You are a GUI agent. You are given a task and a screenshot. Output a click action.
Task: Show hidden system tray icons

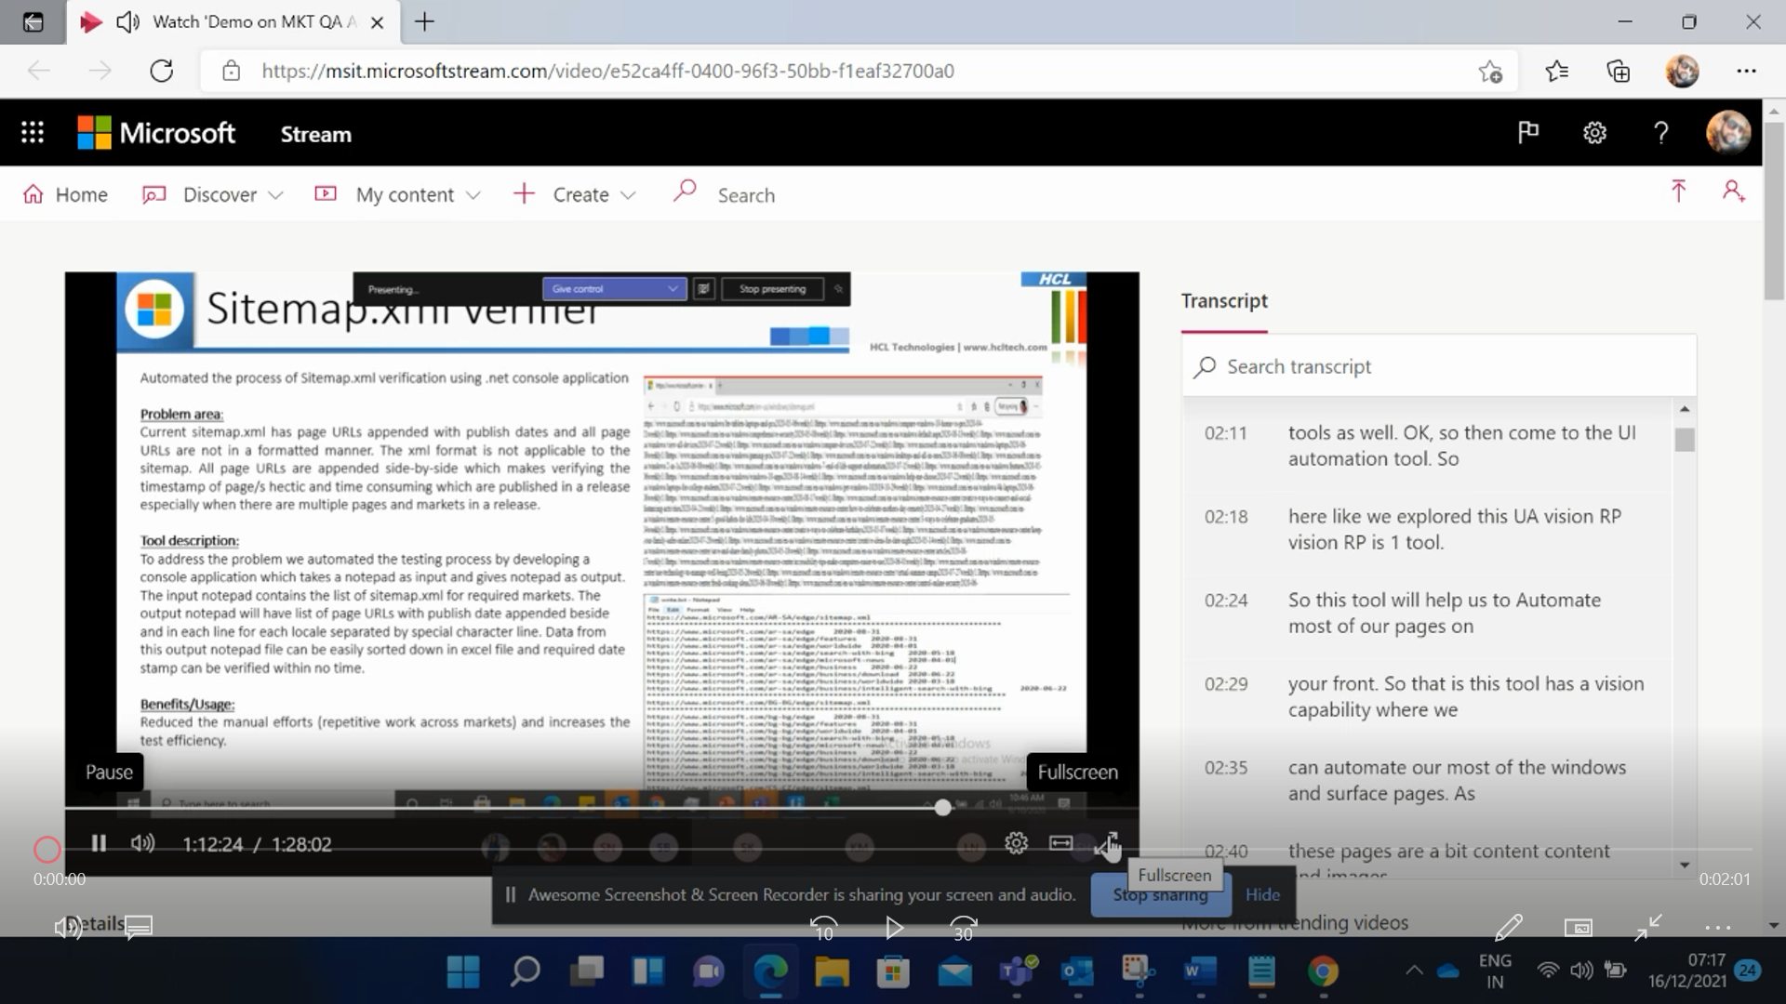(x=1414, y=971)
